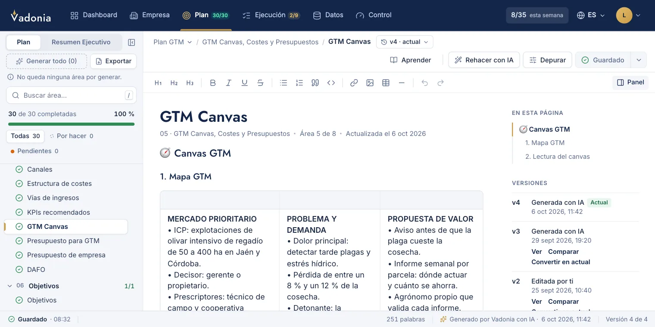Go to the Empresa section
The width and height of the screenshot is (655, 327).
pyautogui.click(x=150, y=15)
